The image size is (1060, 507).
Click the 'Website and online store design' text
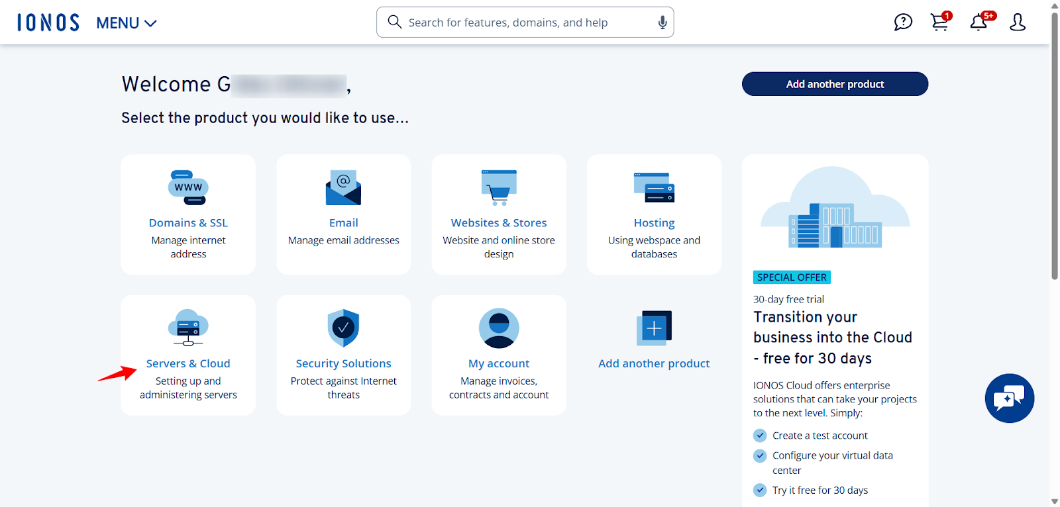[499, 247]
